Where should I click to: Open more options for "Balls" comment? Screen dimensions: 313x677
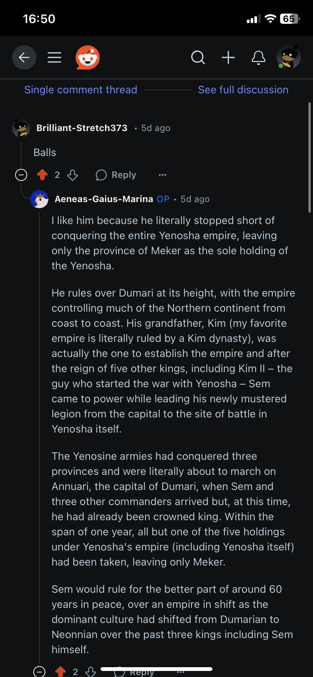point(163,175)
